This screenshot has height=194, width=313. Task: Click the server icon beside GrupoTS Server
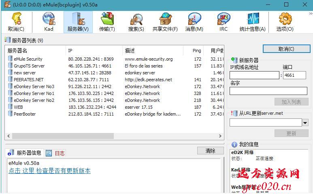tap(10, 65)
